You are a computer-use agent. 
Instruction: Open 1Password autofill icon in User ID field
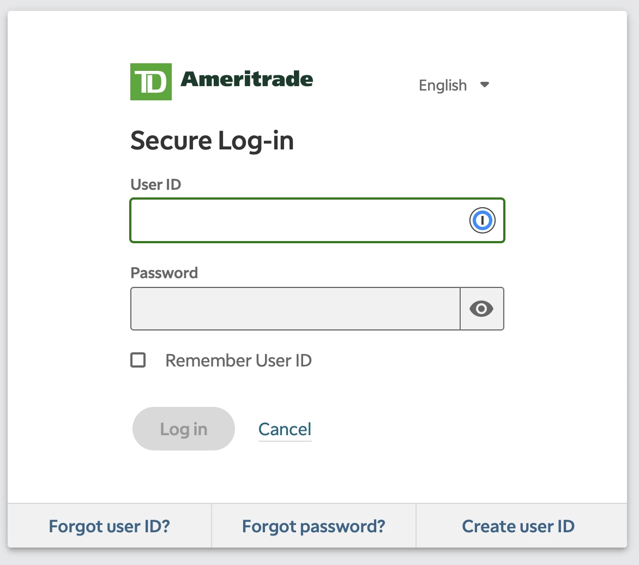pos(482,220)
